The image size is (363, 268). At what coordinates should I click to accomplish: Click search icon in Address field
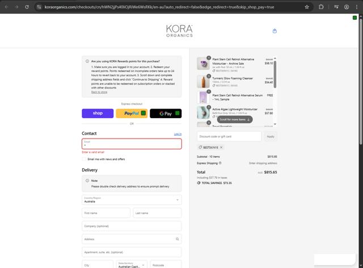(x=177, y=239)
